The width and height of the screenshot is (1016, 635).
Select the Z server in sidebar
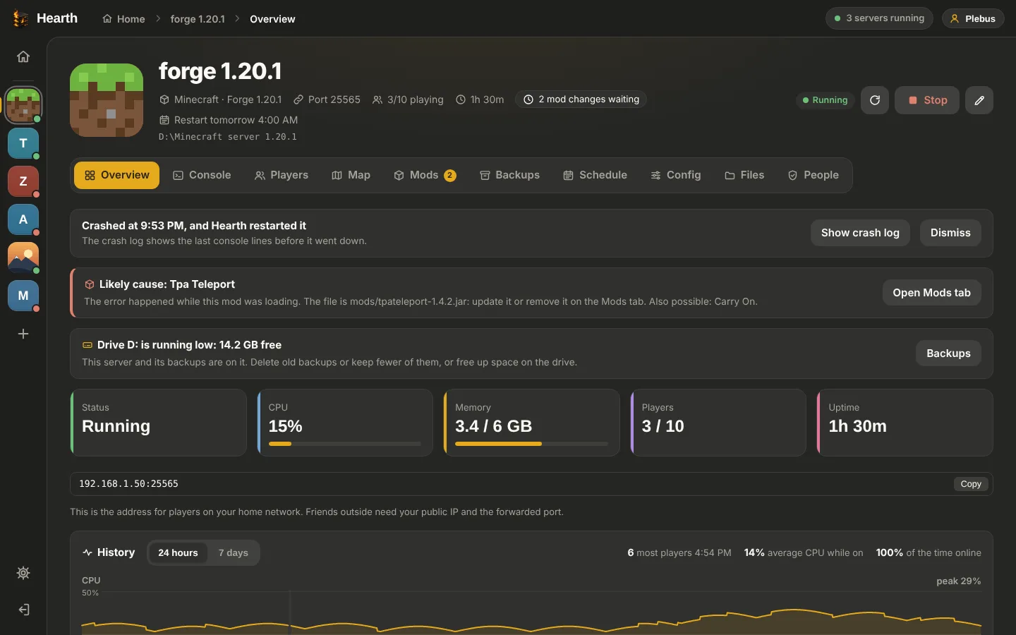click(x=23, y=181)
